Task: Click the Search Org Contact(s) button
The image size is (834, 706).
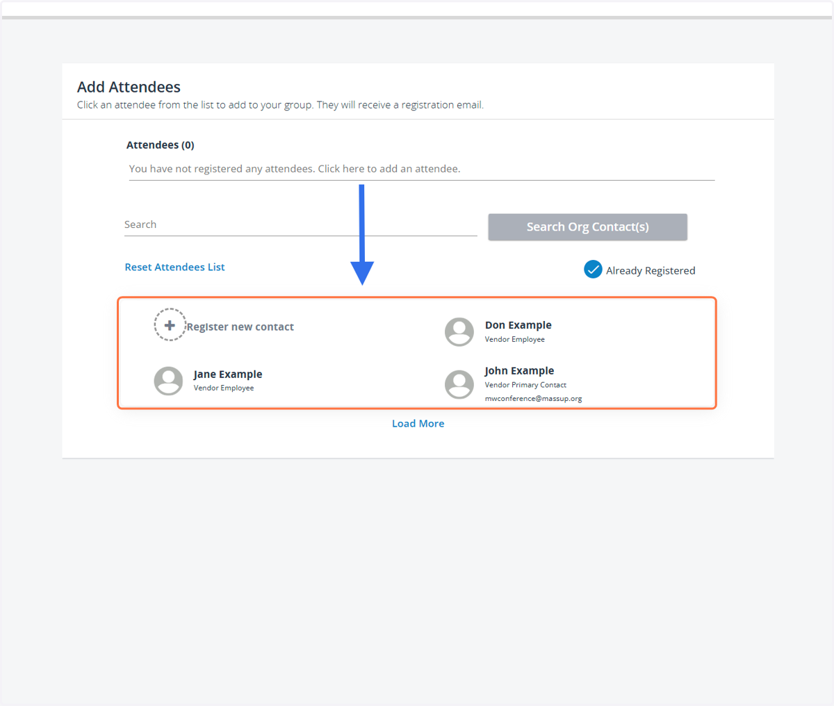Action: pyautogui.click(x=587, y=227)
